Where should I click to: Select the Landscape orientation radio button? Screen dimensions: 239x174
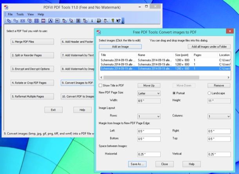[209, 93]
